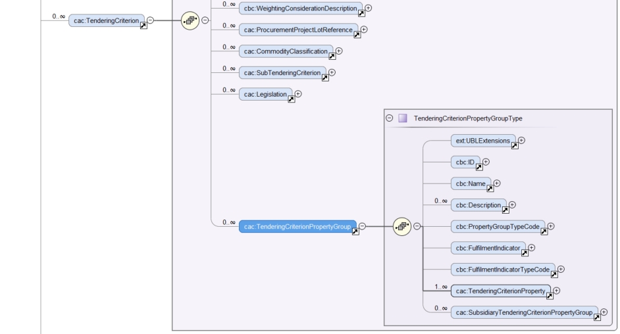Viewport: 620px width, 334px height.
Task: Click the sequence compositor icon next to cac:TenderingCriterion
Action: [x=190, y=20]
